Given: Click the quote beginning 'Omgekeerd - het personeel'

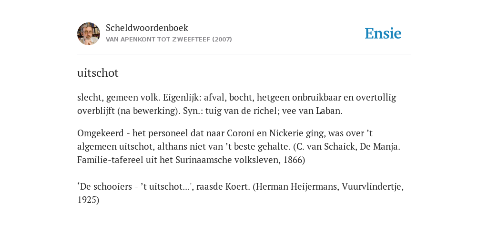Looking at the screenshot, I should (x=239, y=146).
